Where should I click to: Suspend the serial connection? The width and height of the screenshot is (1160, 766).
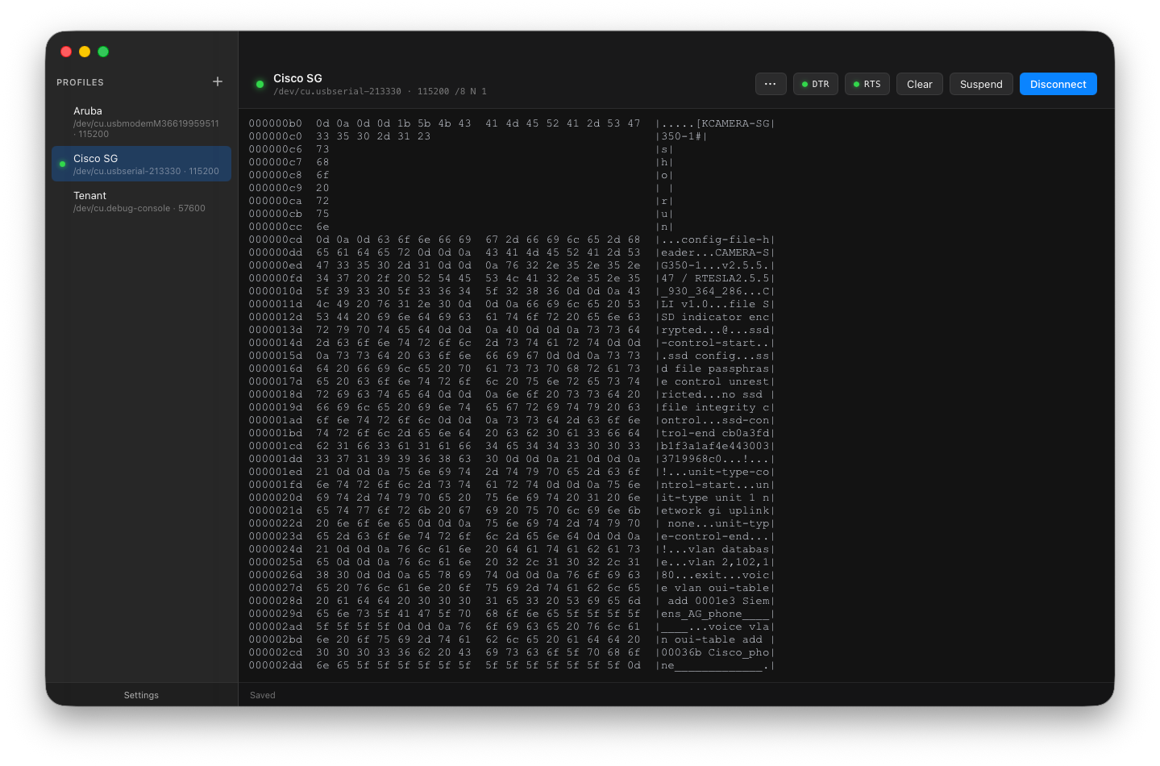pyautogui.click(x=981, y=84)
